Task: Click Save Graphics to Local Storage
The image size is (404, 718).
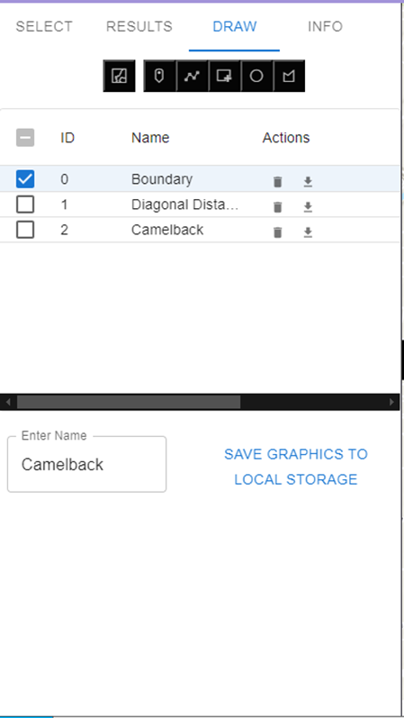Action: (x=295, y=467)
